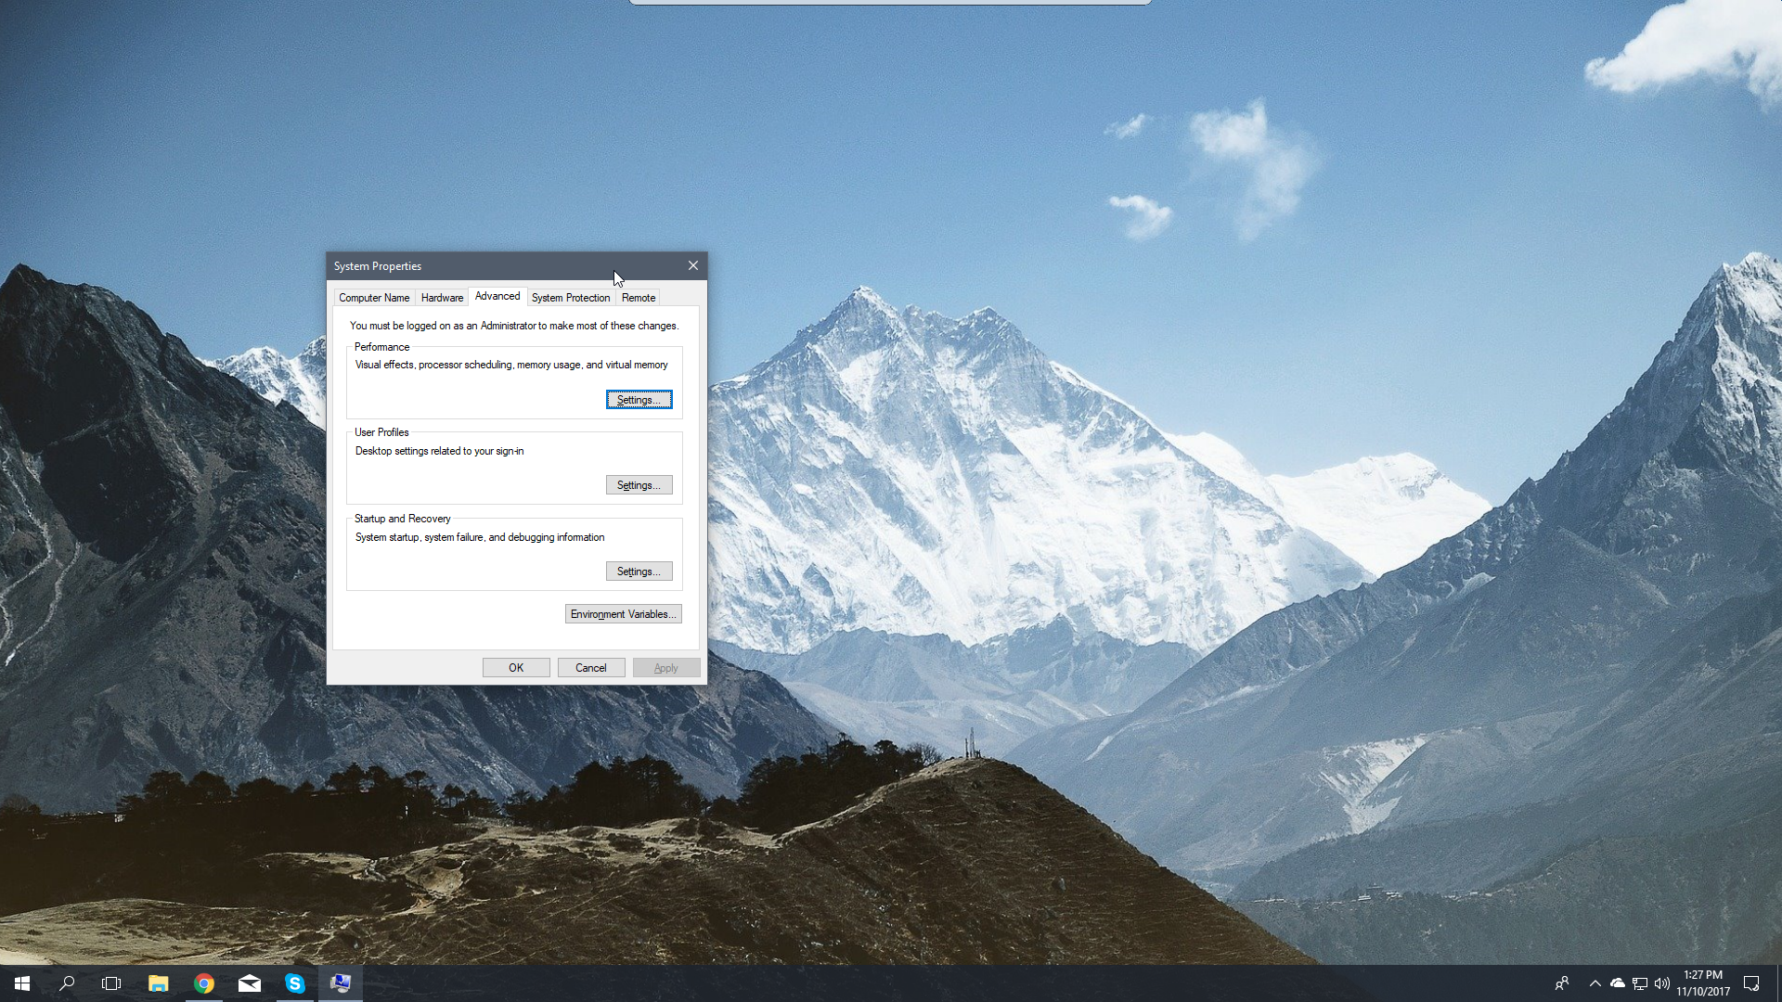Open People icon in system tray
This screenshot has width=1782, height=1002.
(1562, 983)
